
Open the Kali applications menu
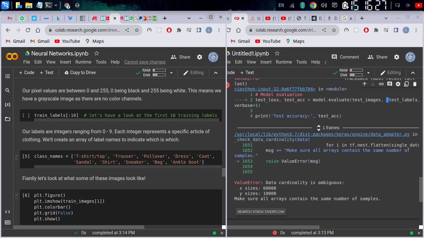[5, 5]
